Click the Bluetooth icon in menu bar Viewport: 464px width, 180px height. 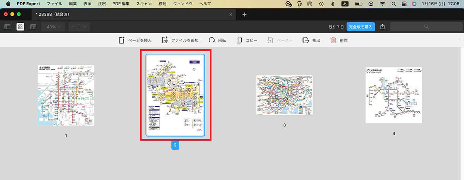coord(332,4)
